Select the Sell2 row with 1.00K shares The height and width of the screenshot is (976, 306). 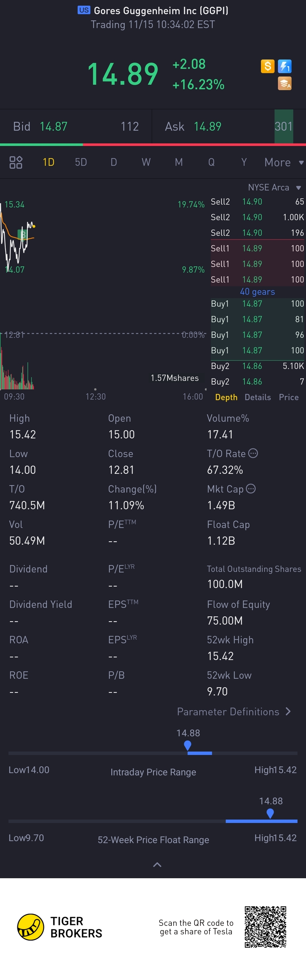click(x=258, y=217)
